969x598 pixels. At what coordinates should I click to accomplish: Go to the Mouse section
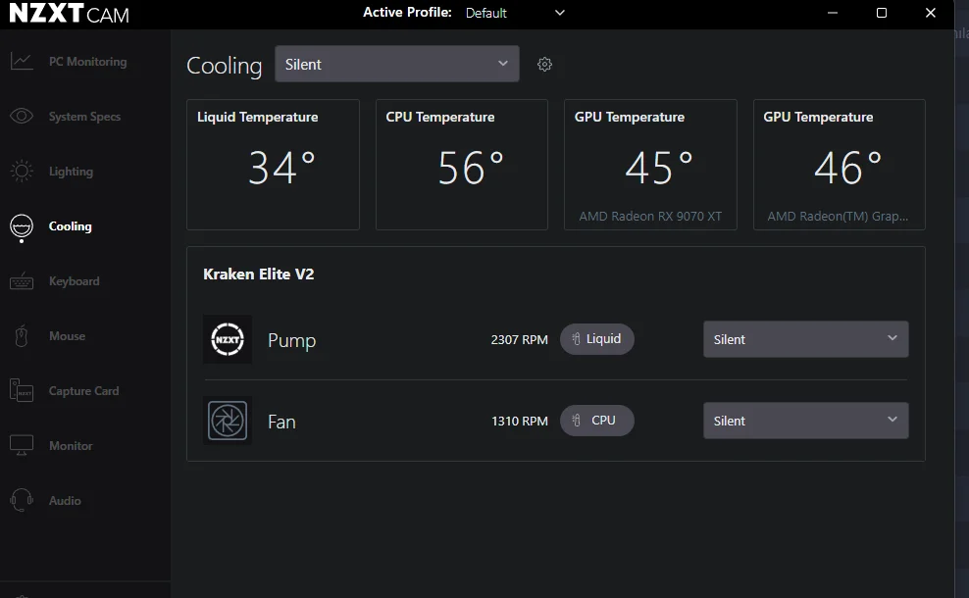point(68,336)
